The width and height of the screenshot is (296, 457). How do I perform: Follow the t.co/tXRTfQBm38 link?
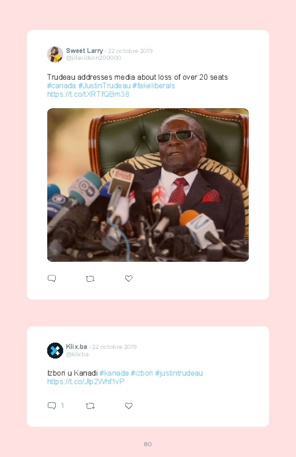88,94
